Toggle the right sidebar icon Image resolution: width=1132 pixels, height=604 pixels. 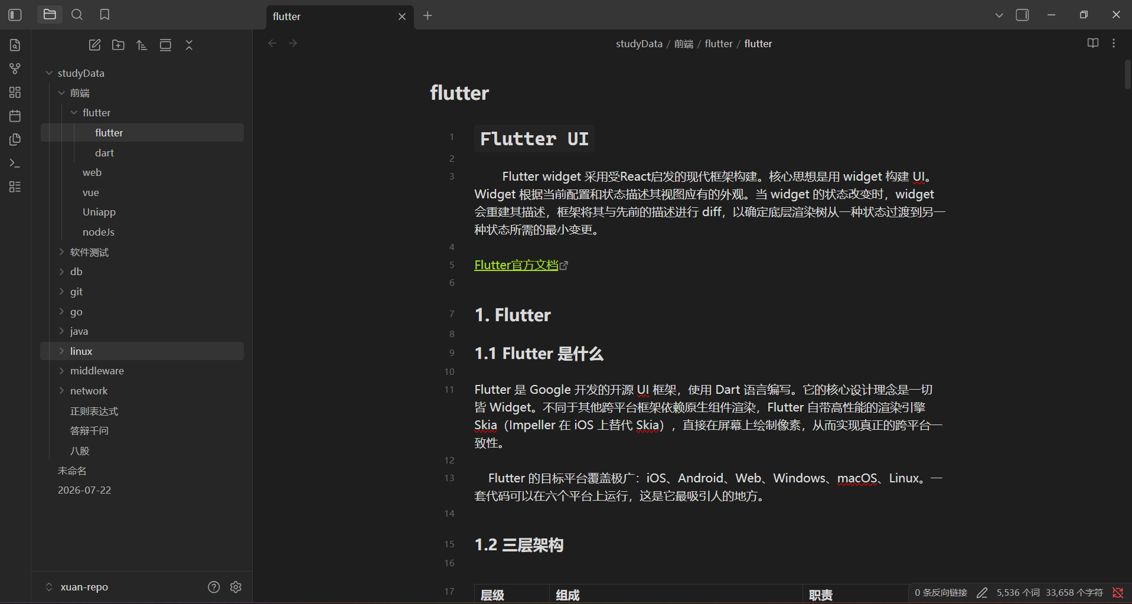tap(1022, 15)
